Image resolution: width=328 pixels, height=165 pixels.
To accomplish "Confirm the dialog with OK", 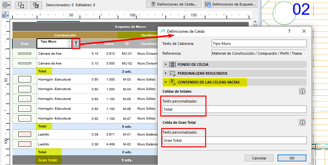I will click(x=292, y=158).
